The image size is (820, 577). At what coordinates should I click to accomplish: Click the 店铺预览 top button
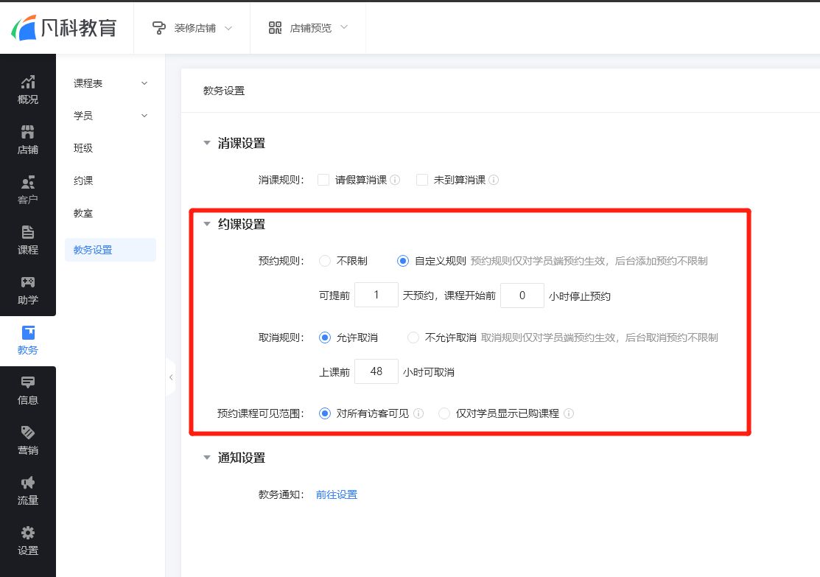(x=308, y=28)
